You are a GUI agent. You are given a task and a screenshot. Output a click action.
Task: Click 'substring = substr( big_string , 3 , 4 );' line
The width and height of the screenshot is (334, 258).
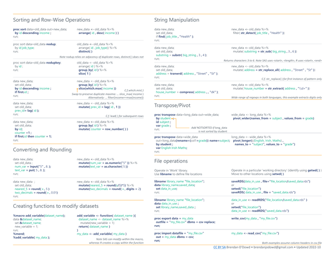click(x=181, y=55)
